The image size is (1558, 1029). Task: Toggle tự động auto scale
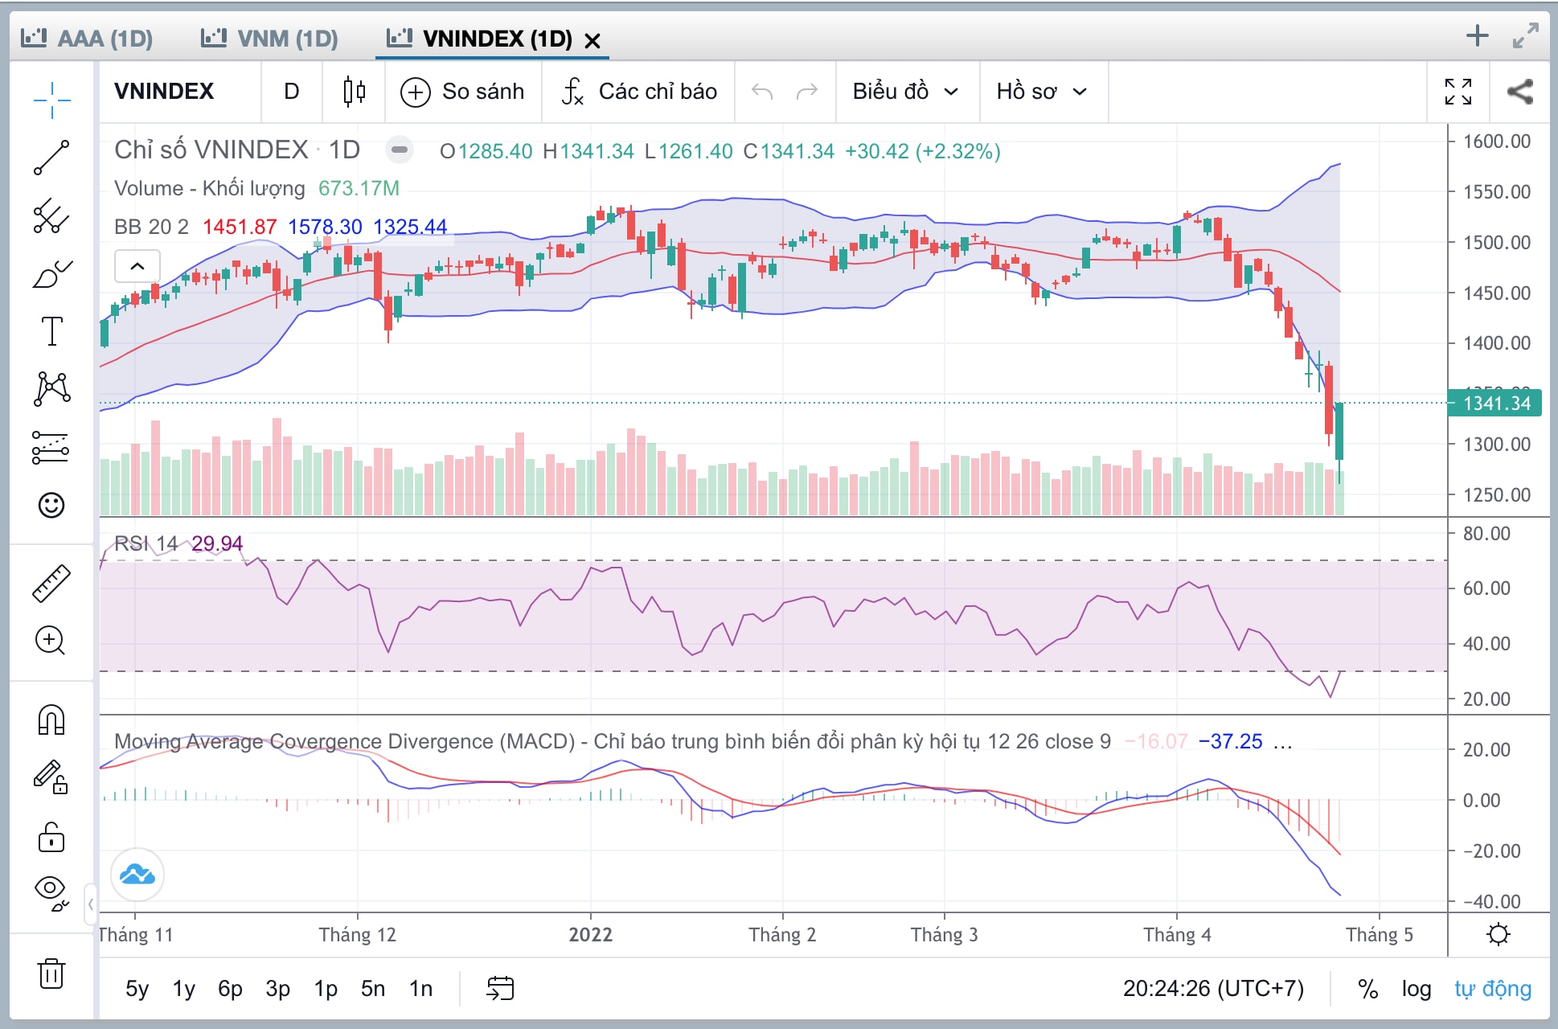tap(1493, 988)
